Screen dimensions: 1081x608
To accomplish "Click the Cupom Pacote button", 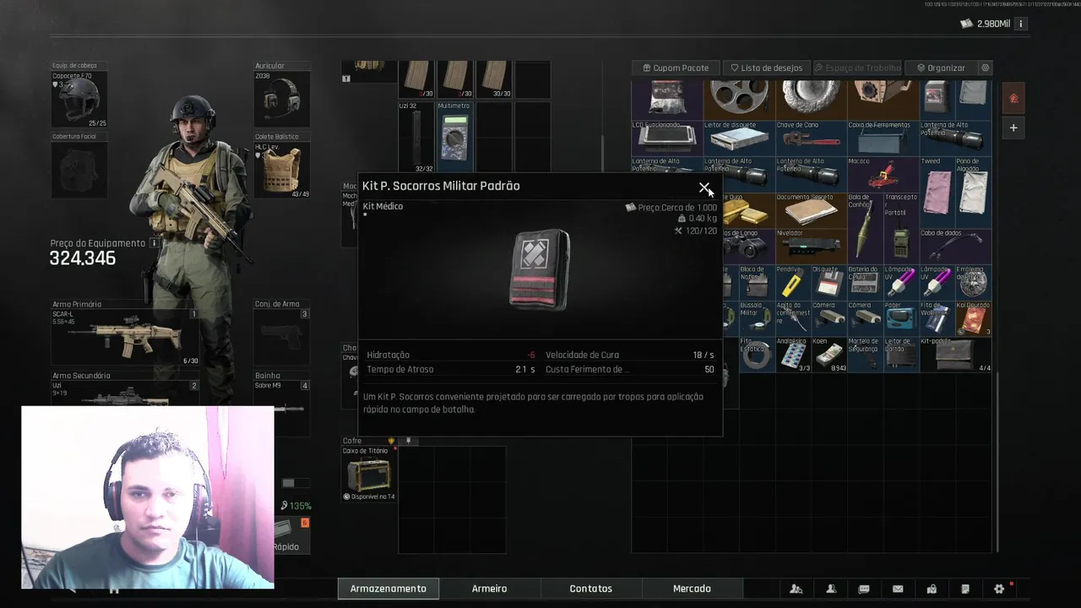I will click(x=676, y=68).
